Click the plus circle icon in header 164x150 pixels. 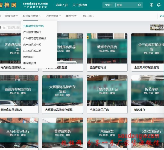152,5
